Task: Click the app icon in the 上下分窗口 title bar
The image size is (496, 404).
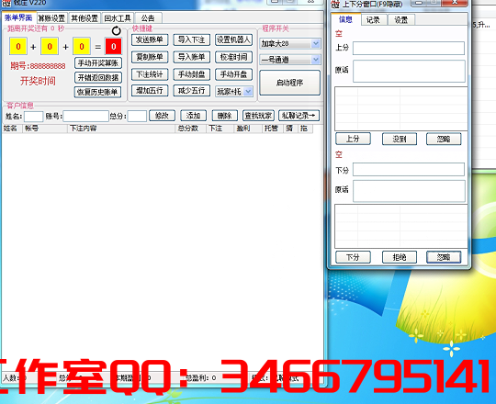Action: point(335,4)
